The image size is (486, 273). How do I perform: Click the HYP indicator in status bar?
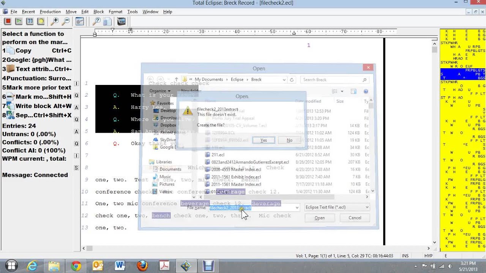(x=428, y=256)
